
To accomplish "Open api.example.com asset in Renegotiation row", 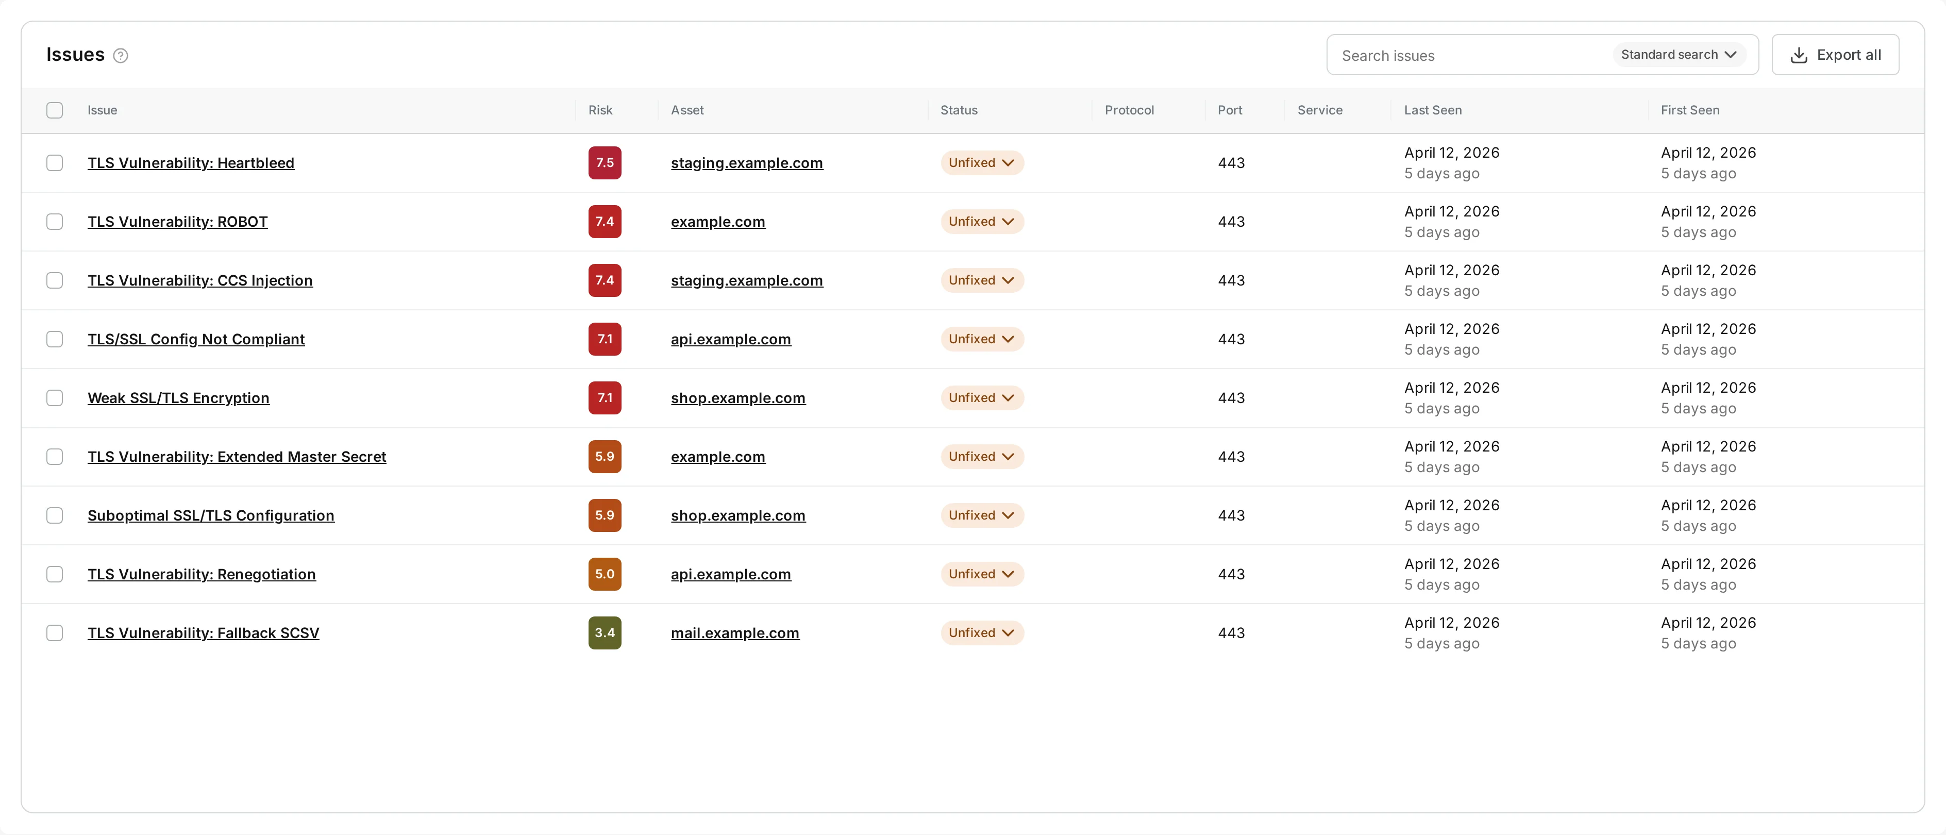I will click(x=730, y=574).
